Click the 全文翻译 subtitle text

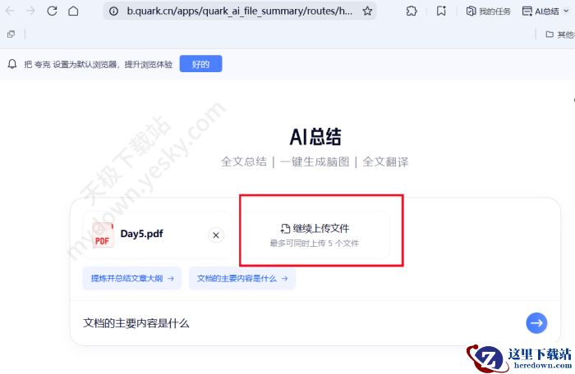pyautogui.click(x=385, y=162)
